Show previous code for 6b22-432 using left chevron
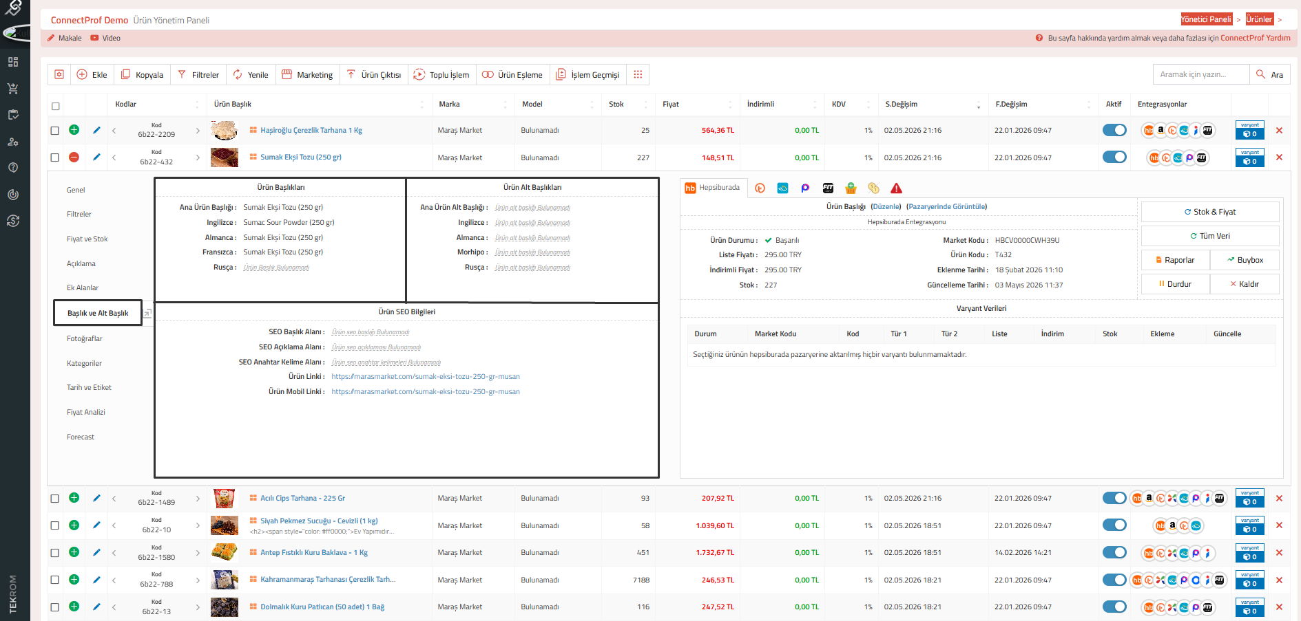Screen dimensions: 1301x621 click(114, 157)
